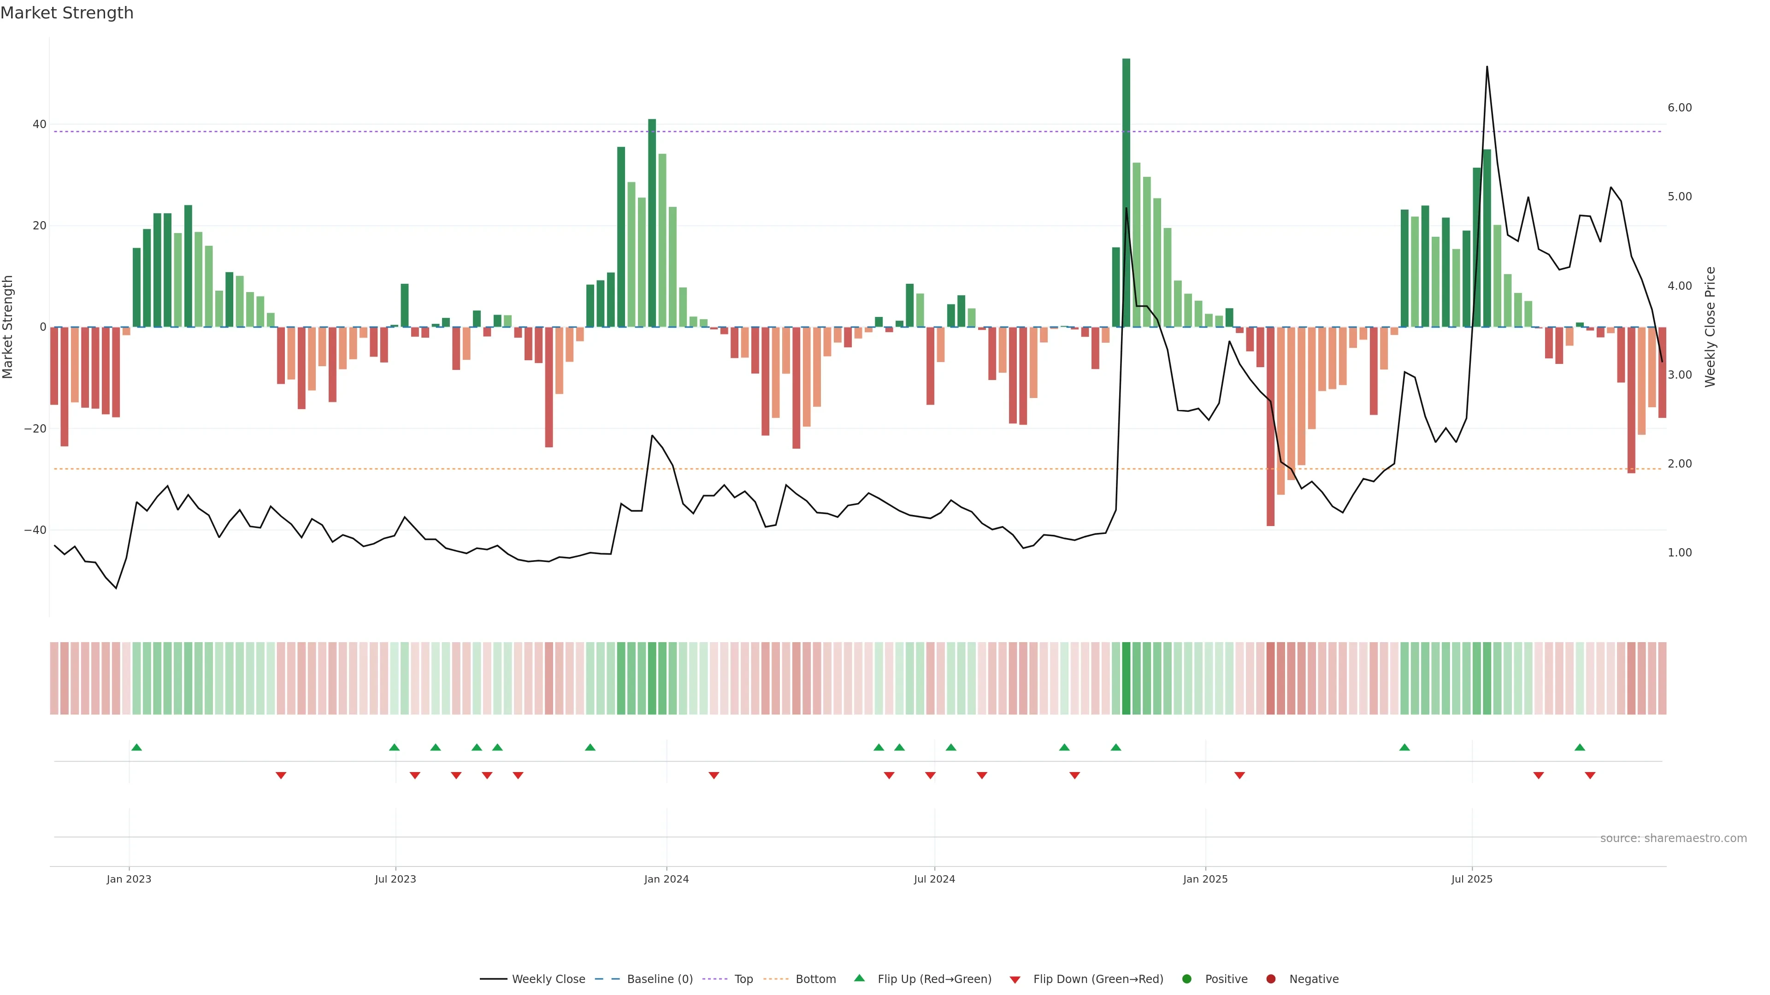
Task: Click the Jul 2025 x-axis label
Action: click(x=1472, y=879)
